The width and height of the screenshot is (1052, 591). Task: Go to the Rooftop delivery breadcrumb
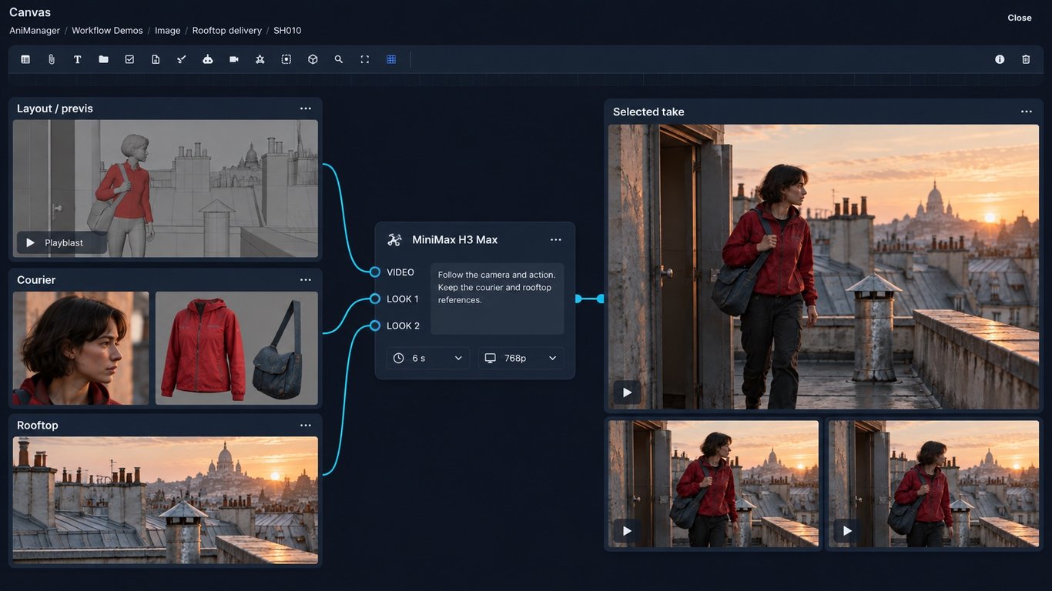tap(229, 31)
